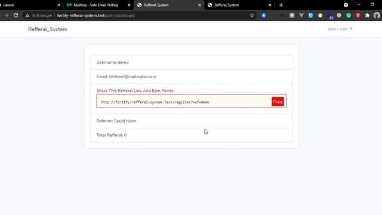The image size is (382, 215).
Task: Click the address bar URL
Action: coord(95,16)
